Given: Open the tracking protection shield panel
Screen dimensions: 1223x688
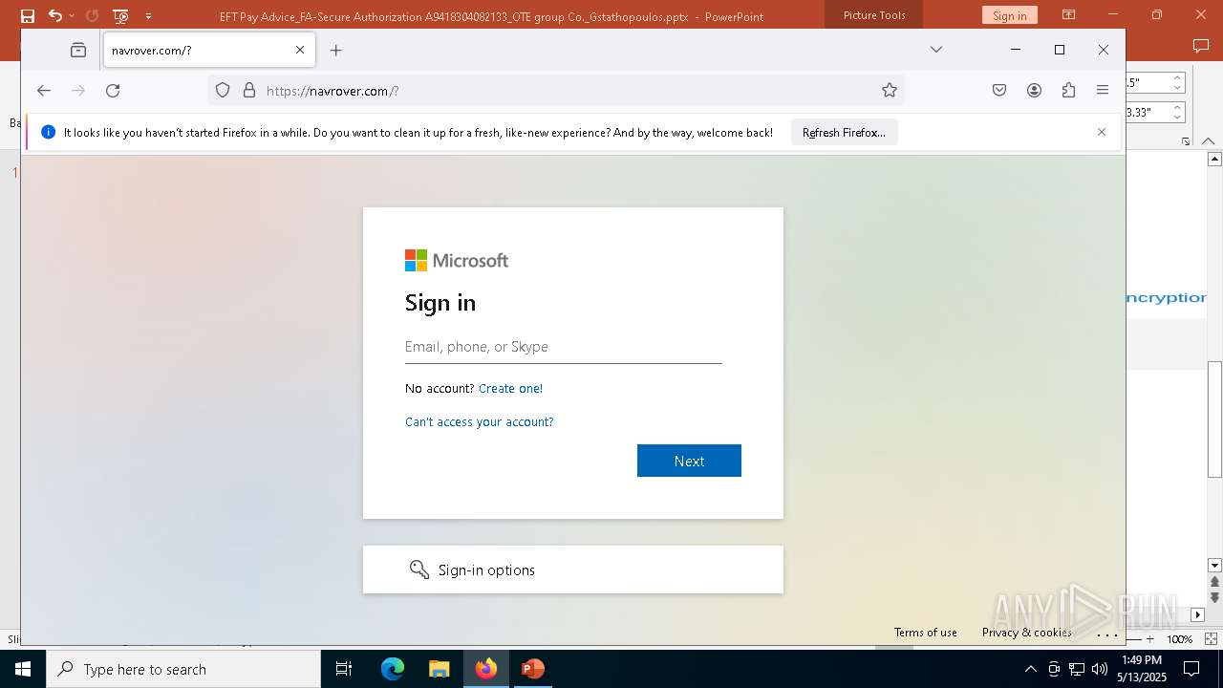Looking at the screenshot, I should pyautogui.click(x=223, y=90).
